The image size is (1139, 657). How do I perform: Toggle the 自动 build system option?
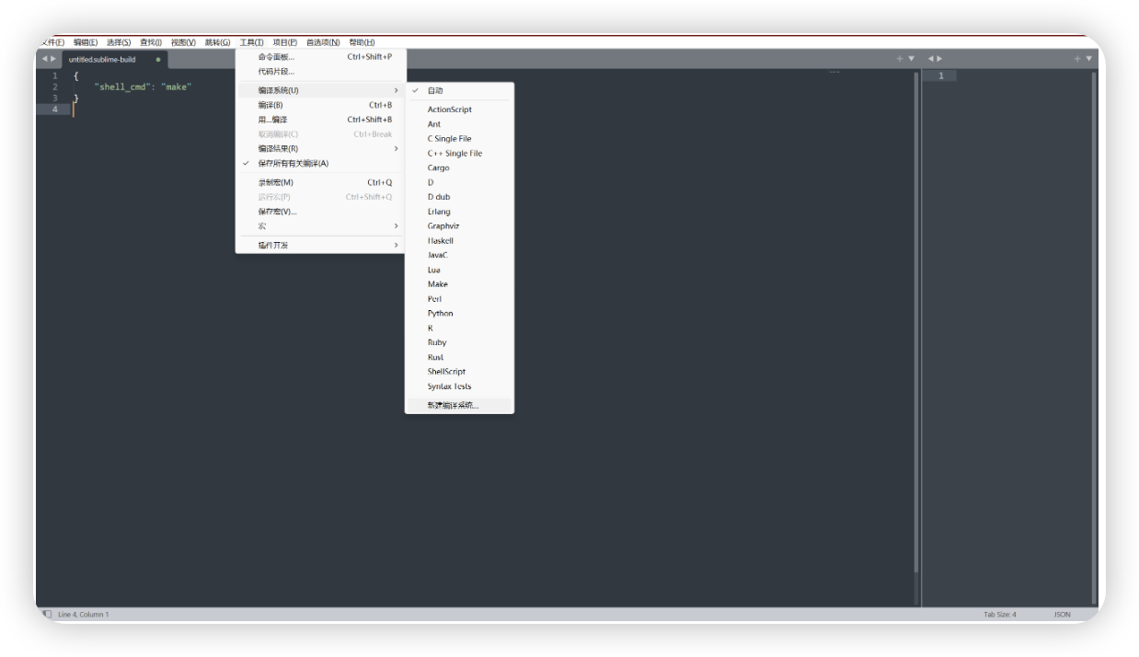[435, 90]
